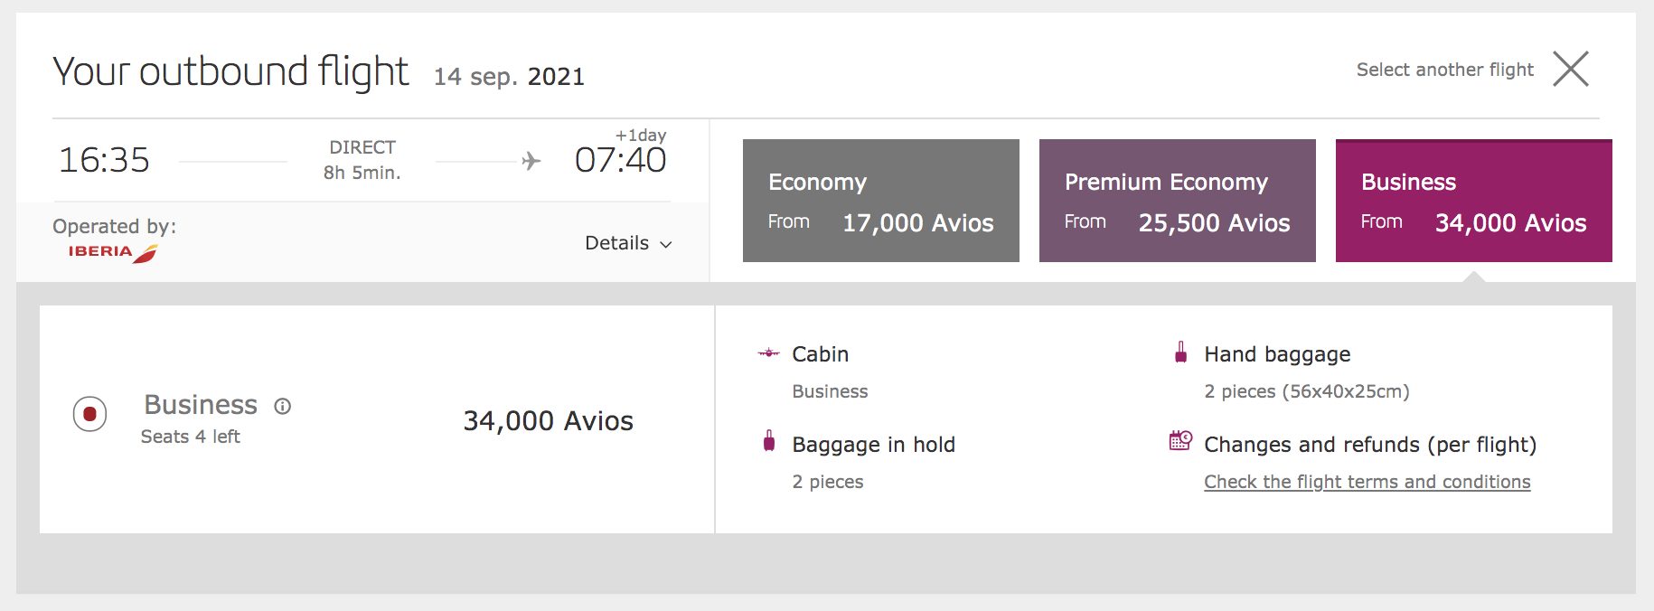Click the Seats 4 left label
Image resolution: width=1654 pixels, height=611 pixels.
point(191,437)
